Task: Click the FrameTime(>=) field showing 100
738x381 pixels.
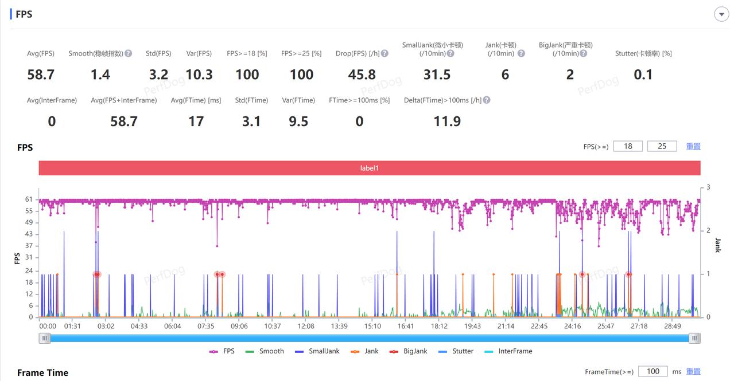Action: pos(652,372)
